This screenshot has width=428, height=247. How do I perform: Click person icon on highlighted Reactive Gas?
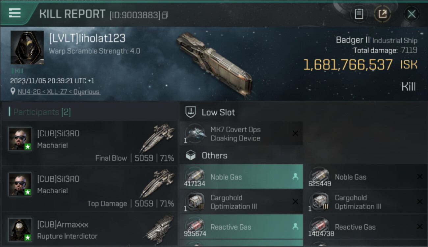295,227
